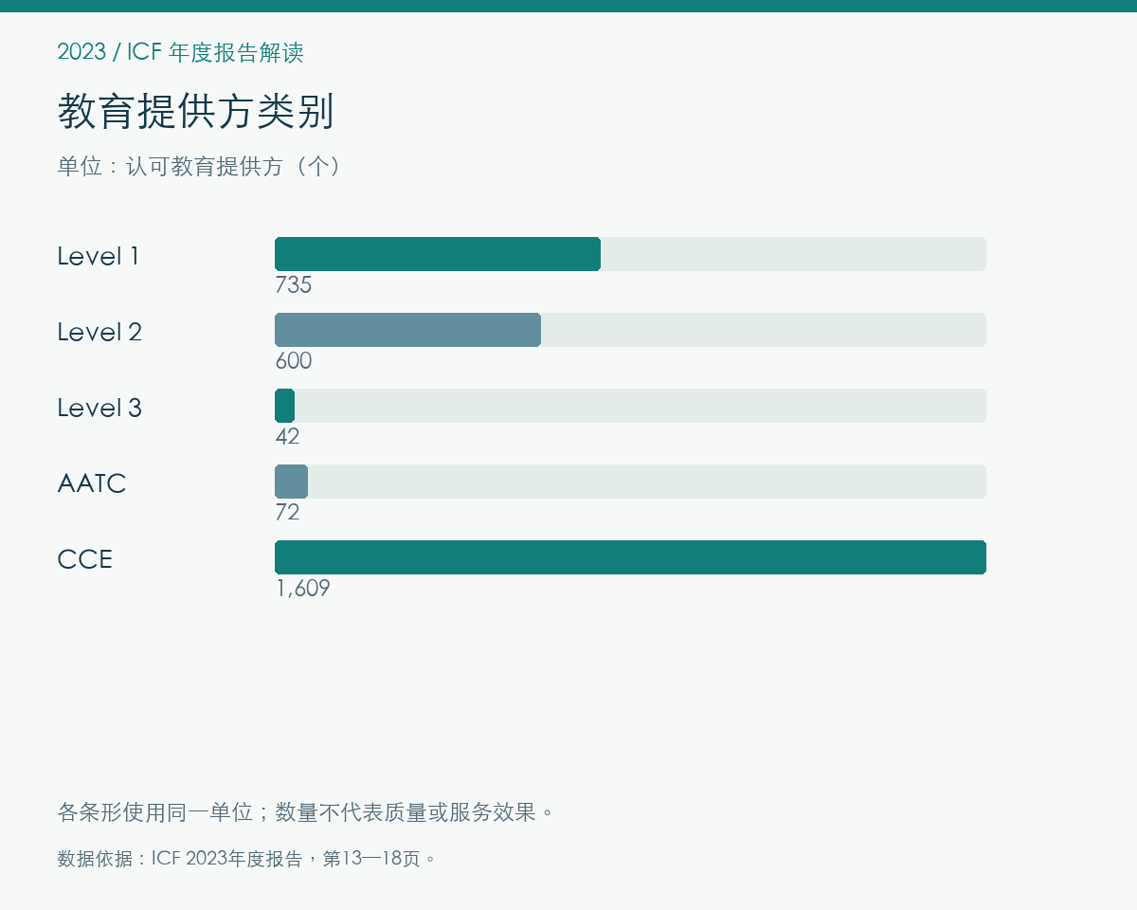Click the value '735'
This screenshot has width=1137, height=910.
(294, 285)
